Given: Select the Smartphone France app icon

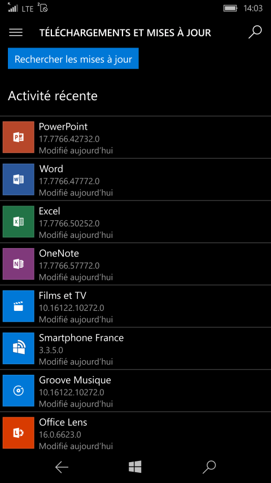Looking at the screenshot, I should [x=19, y=348].
